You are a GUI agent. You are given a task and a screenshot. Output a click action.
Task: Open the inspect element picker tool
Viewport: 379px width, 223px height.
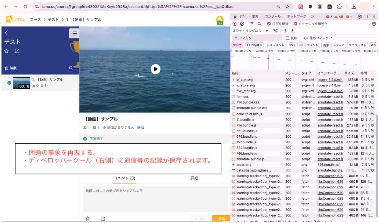point(235,17)
